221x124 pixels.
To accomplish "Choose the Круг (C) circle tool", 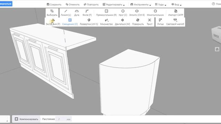I will click(123, 13).
